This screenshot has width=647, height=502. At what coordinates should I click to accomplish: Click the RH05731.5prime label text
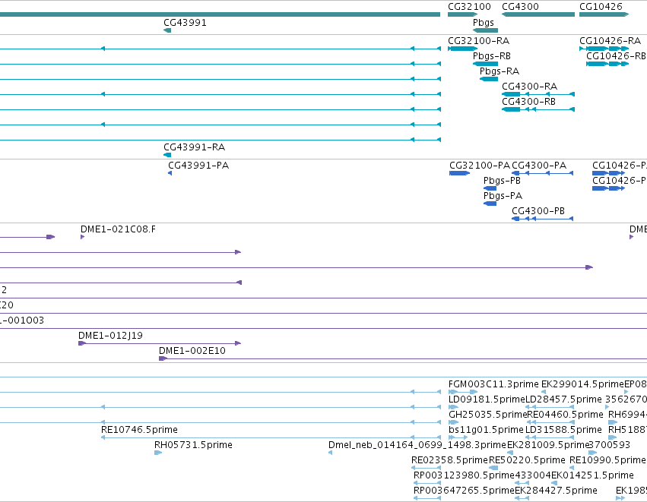coord(193,445)
